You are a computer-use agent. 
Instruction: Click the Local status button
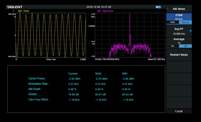pyautogui.click(x=179, y=111)
